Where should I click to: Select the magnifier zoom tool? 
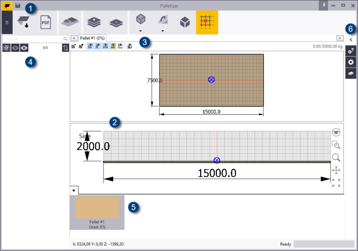pos(336,157)
